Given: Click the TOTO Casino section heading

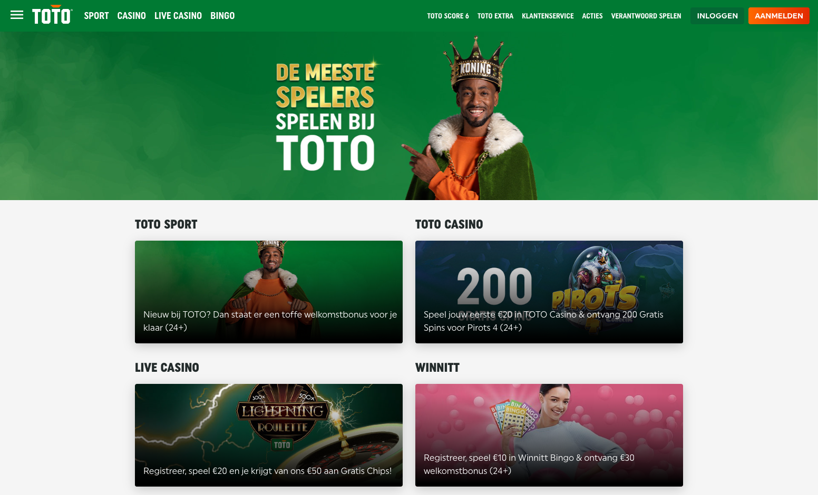Looking at the screenshot, I should point(449,224).
